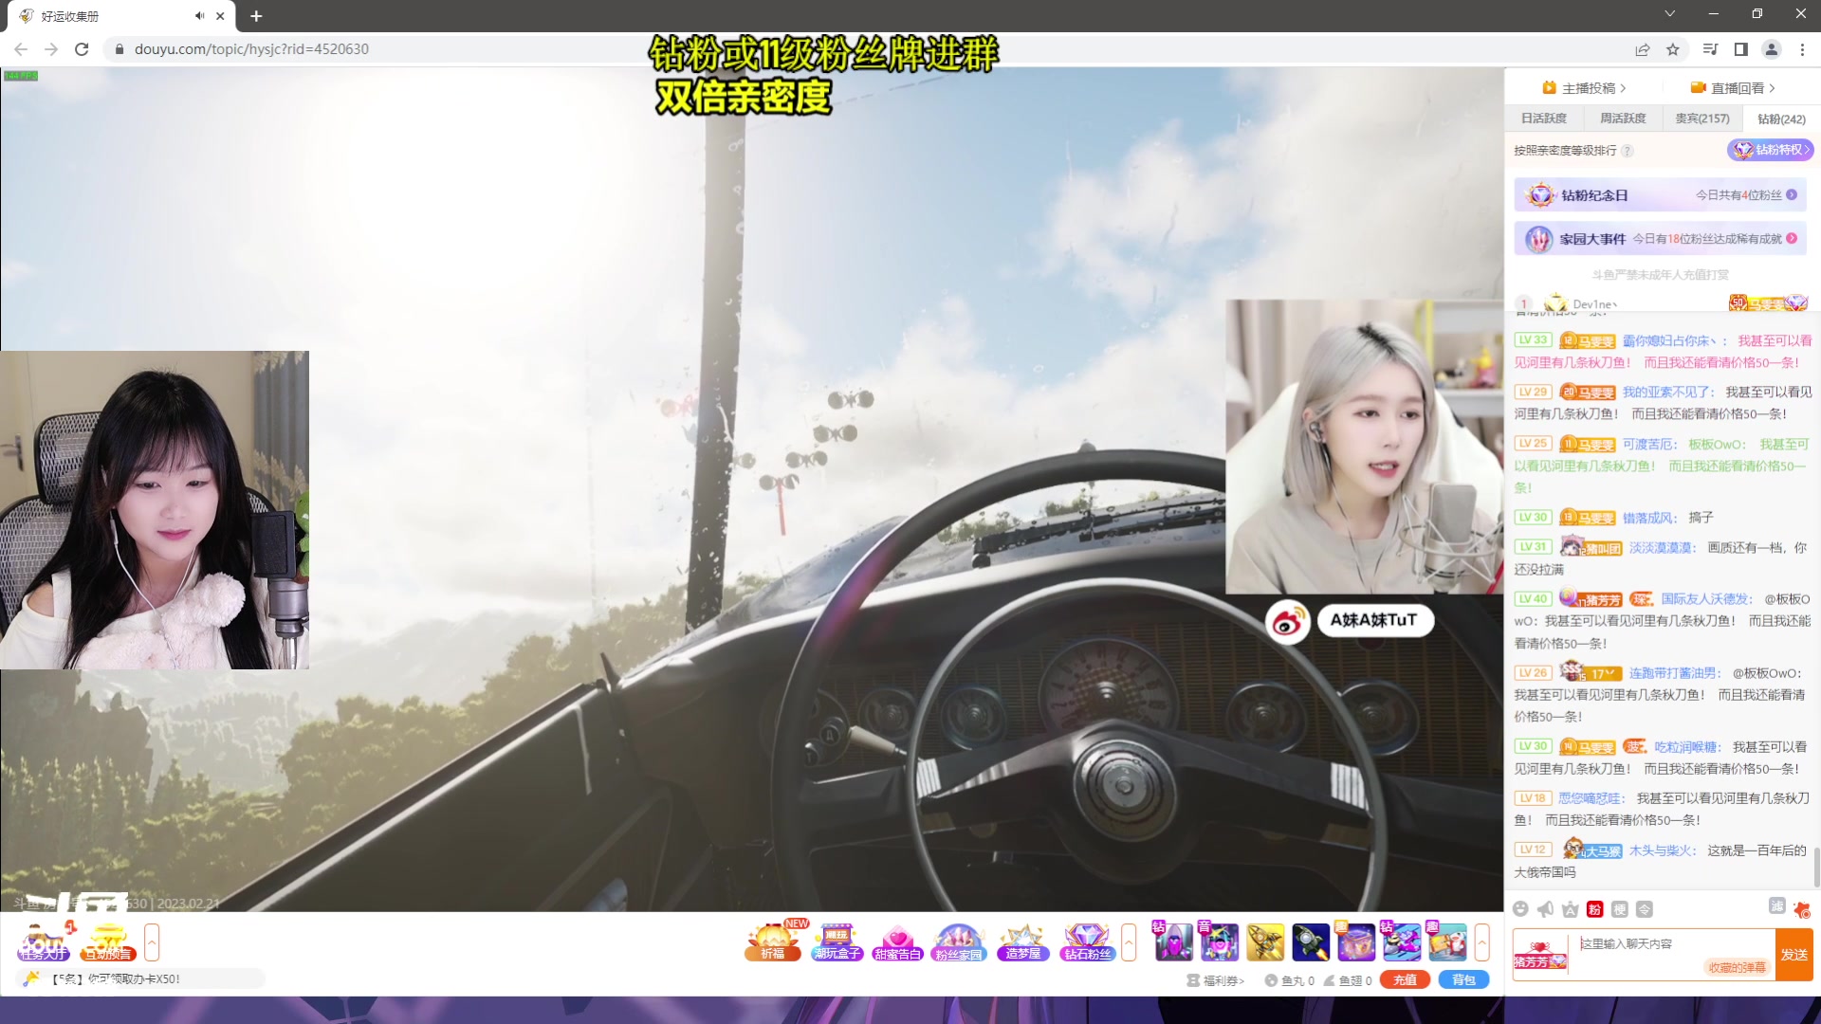1821x1024 pixels.
Task: Open the 滤 danmaku filter icon
Action: pos(1777,906)
